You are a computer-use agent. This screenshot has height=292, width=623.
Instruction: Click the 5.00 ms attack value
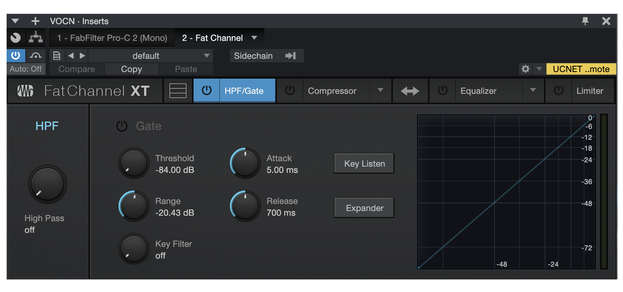(x=282, y=170)
